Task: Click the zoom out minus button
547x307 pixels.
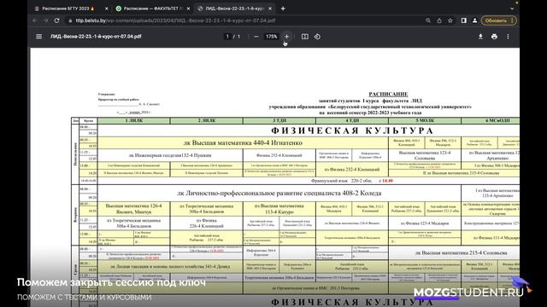Action: pos(256,37)
